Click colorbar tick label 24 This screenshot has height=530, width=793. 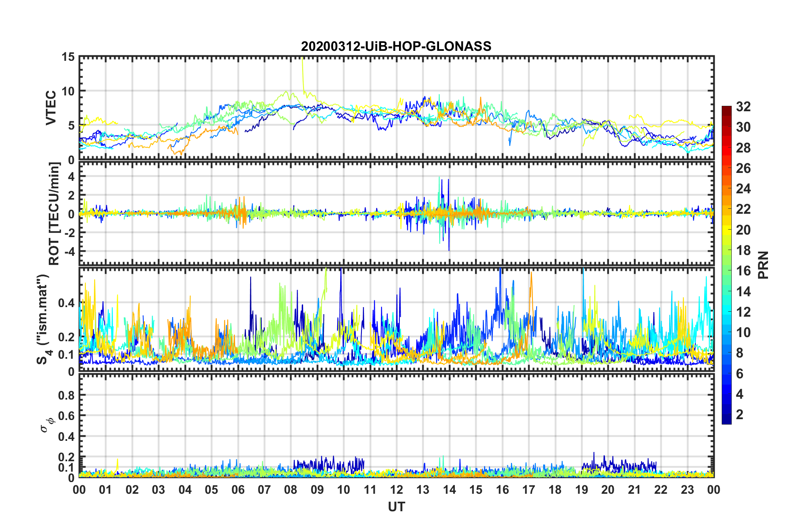(x=743, y=189)
